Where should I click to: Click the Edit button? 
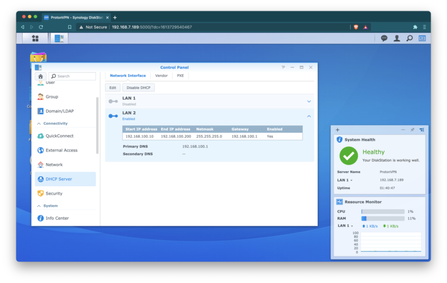pos(113,88)
